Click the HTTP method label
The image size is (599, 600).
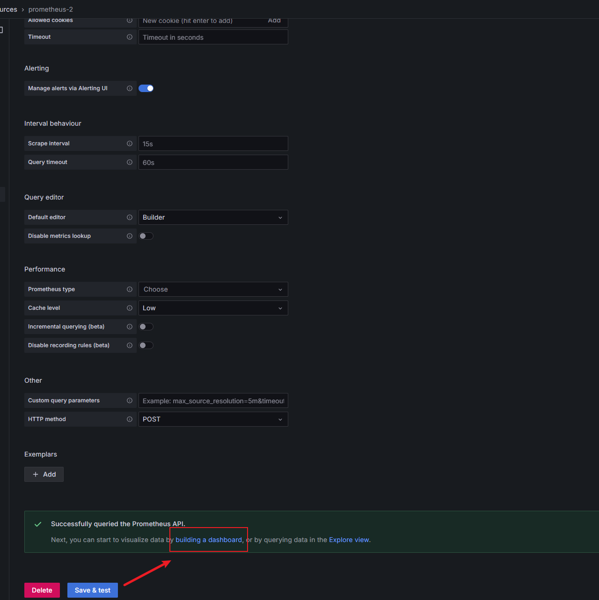click(47, 419)
